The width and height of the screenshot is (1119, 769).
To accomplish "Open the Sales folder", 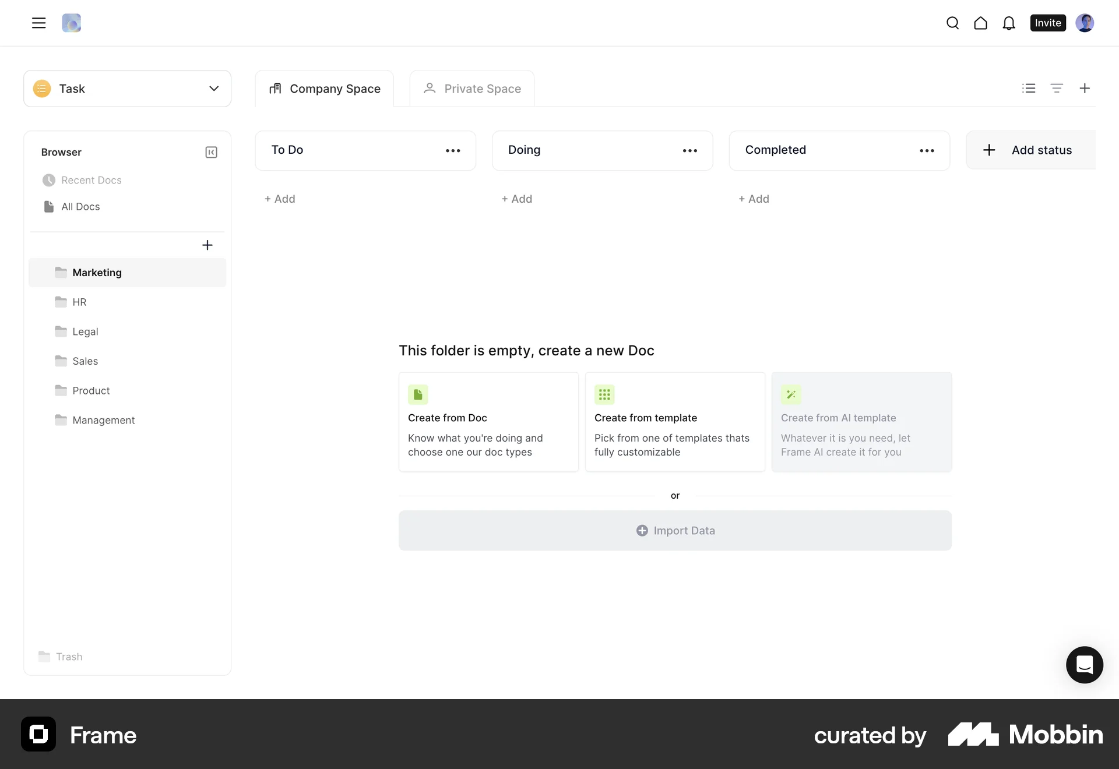I will tap(86, 361).
